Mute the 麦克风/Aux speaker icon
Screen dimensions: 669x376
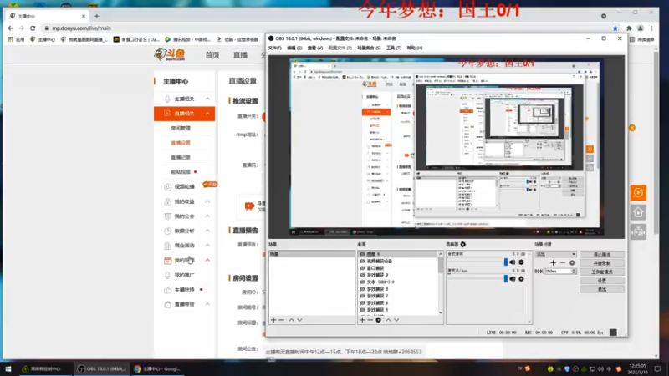[x=513, y=279]
